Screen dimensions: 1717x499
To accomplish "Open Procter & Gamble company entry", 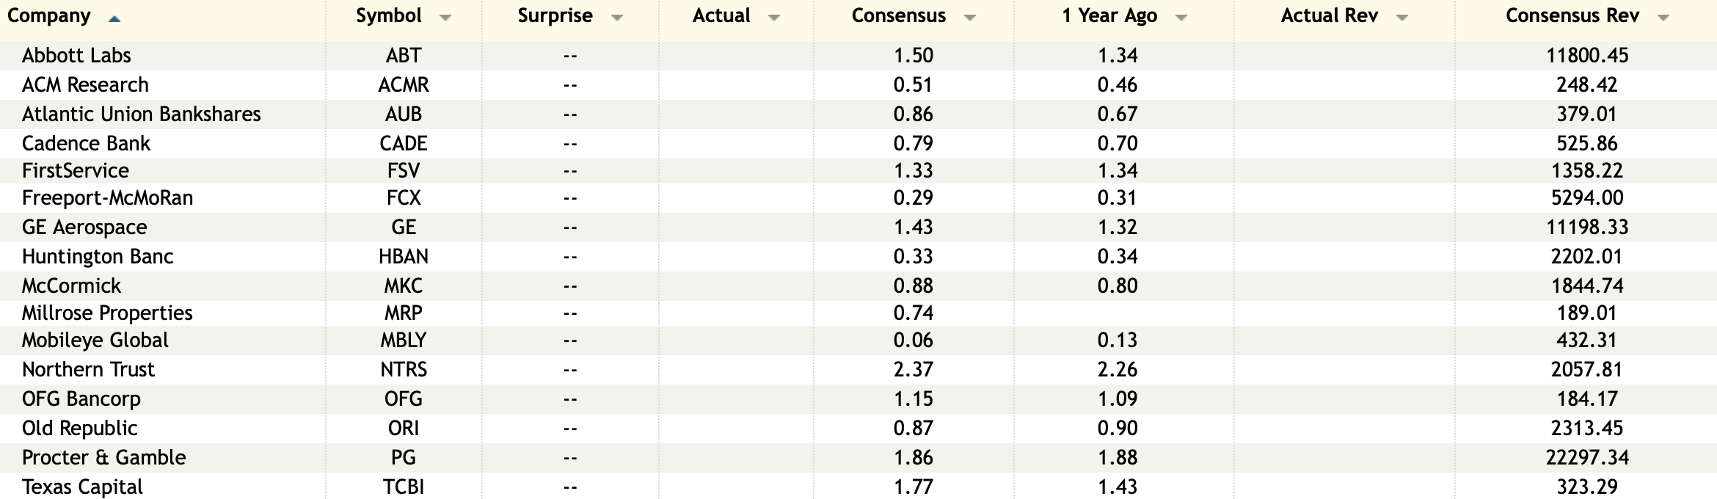I will (x=103, y=458).
